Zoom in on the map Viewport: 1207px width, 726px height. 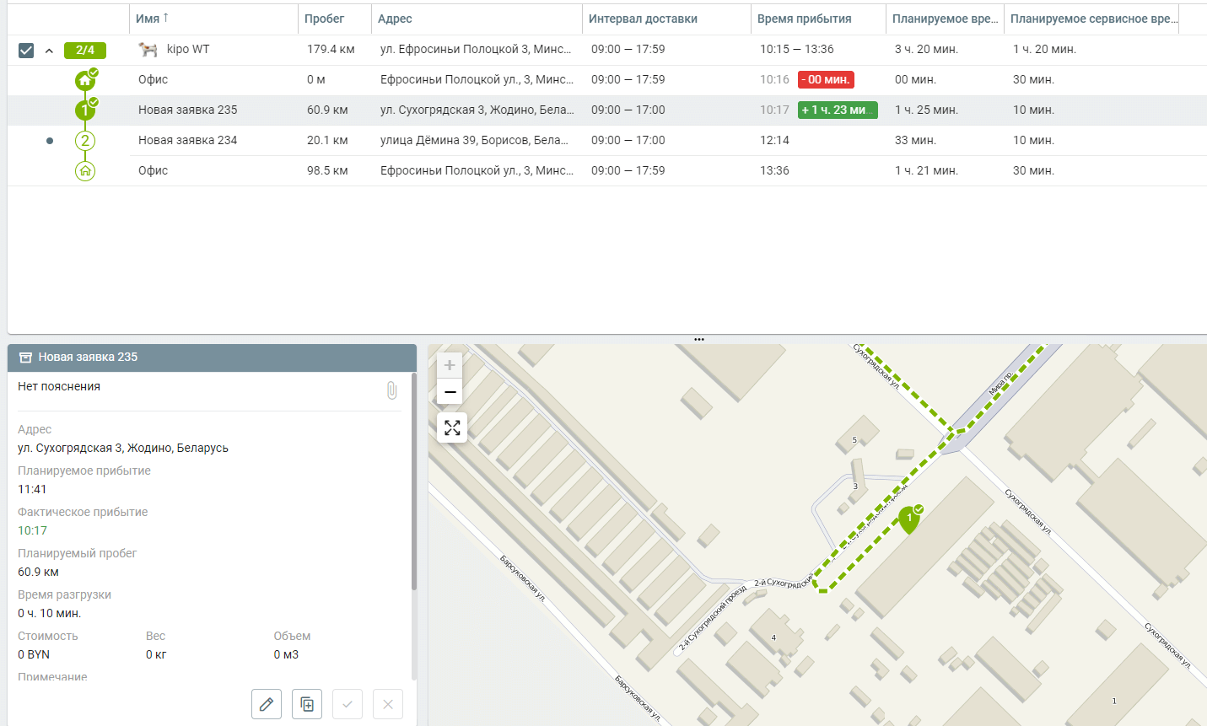pos(450,365)
